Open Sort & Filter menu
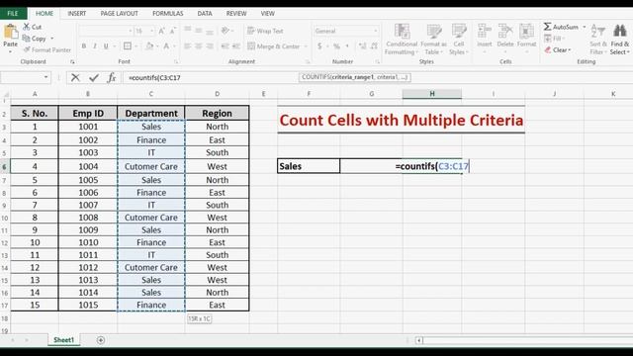633x356 pixels. pos(597,40)
